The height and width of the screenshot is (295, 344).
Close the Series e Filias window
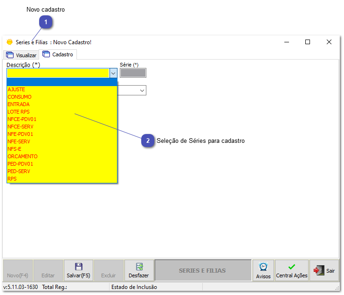click(x=329, y=42)
